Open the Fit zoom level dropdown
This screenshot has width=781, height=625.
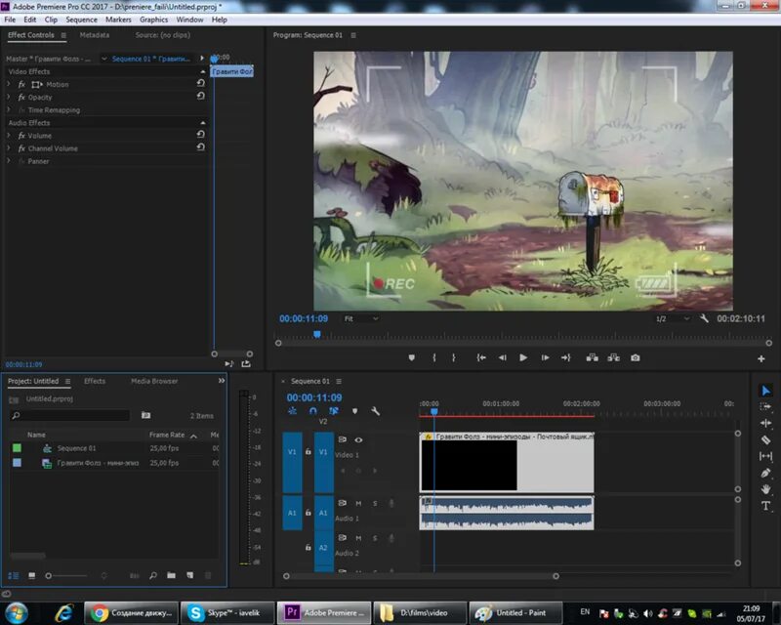pos(361,318)
